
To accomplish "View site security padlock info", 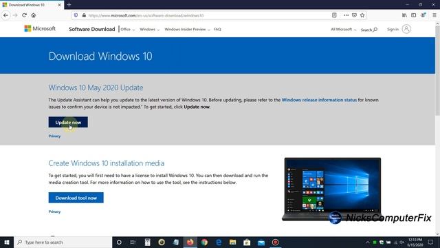I will pos(84,15).
